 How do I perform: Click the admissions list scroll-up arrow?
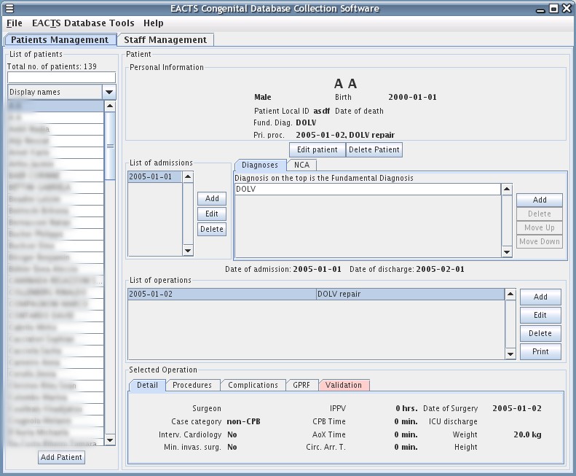coord(188,177)
